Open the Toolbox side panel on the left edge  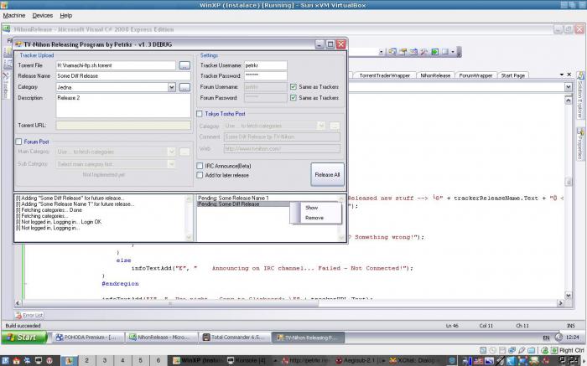click(x=6, y=85)
